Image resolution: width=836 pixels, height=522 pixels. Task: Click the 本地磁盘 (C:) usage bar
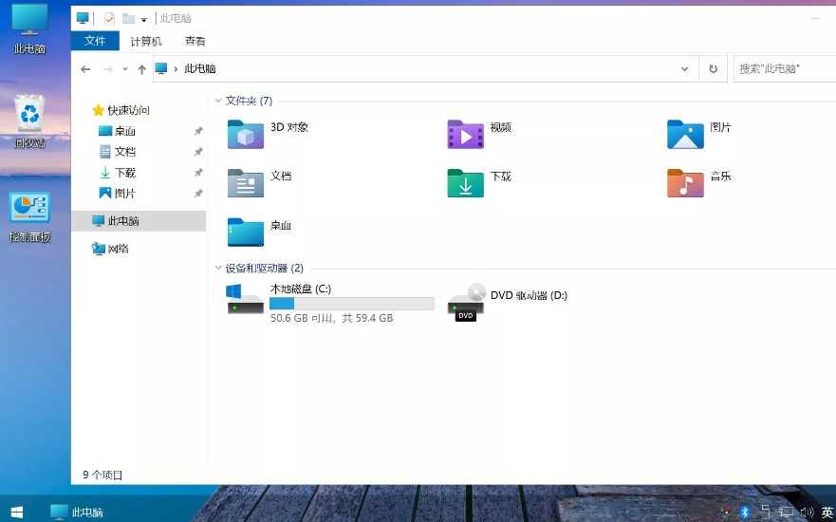351,304
